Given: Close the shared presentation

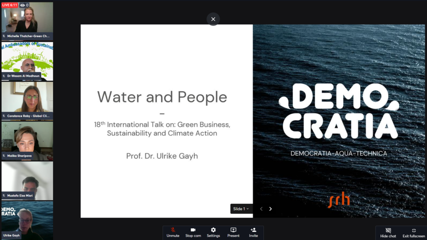Looking at the screenshot, I should (213, 19).
